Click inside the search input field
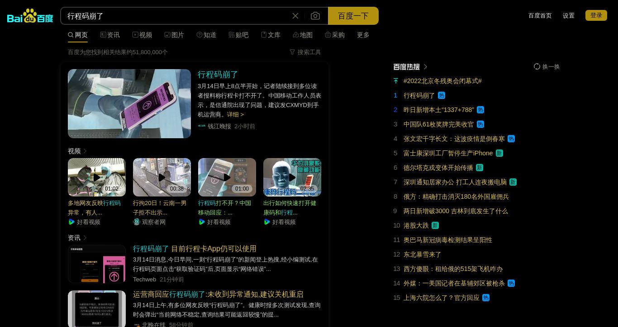 [x=176, y=16]
